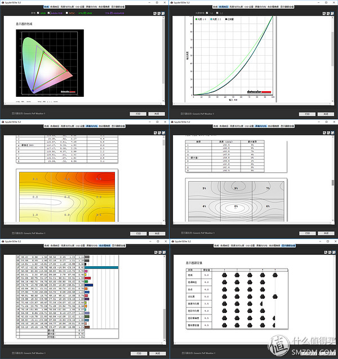The width and height of the screenshot is (338, 359).
Task: Click 打印 in the color uniformity window
Action: (139, 234)
